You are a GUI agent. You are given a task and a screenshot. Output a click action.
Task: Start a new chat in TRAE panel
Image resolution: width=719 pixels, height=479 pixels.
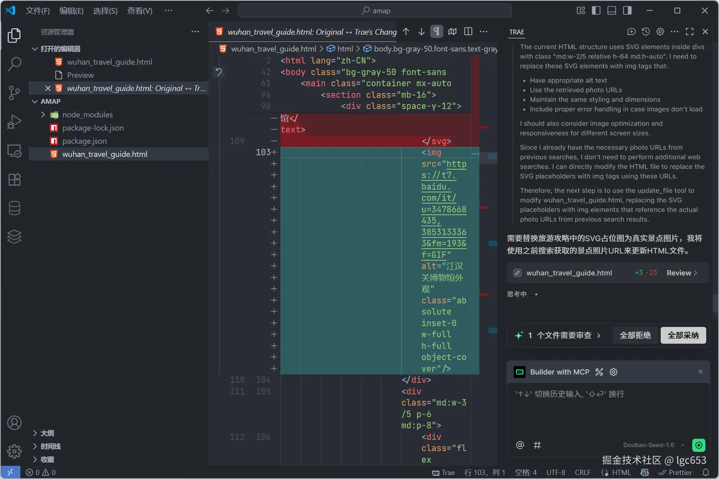click(x=632, y=32)
